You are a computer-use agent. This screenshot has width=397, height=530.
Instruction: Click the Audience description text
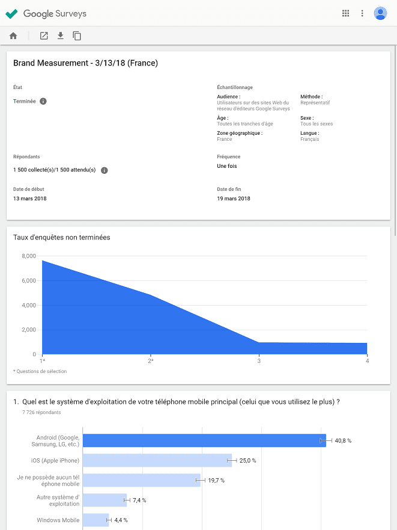point(253,106)
